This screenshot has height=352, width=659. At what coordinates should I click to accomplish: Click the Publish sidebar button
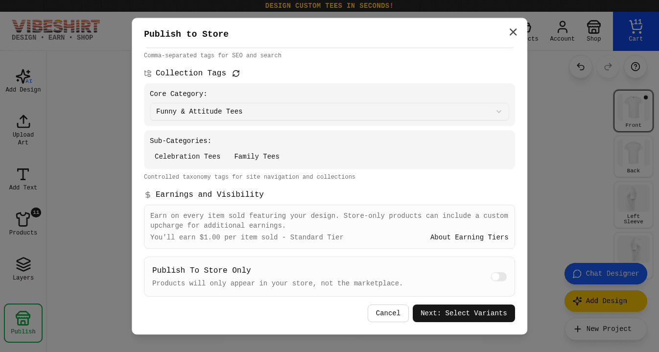[23, 323]
